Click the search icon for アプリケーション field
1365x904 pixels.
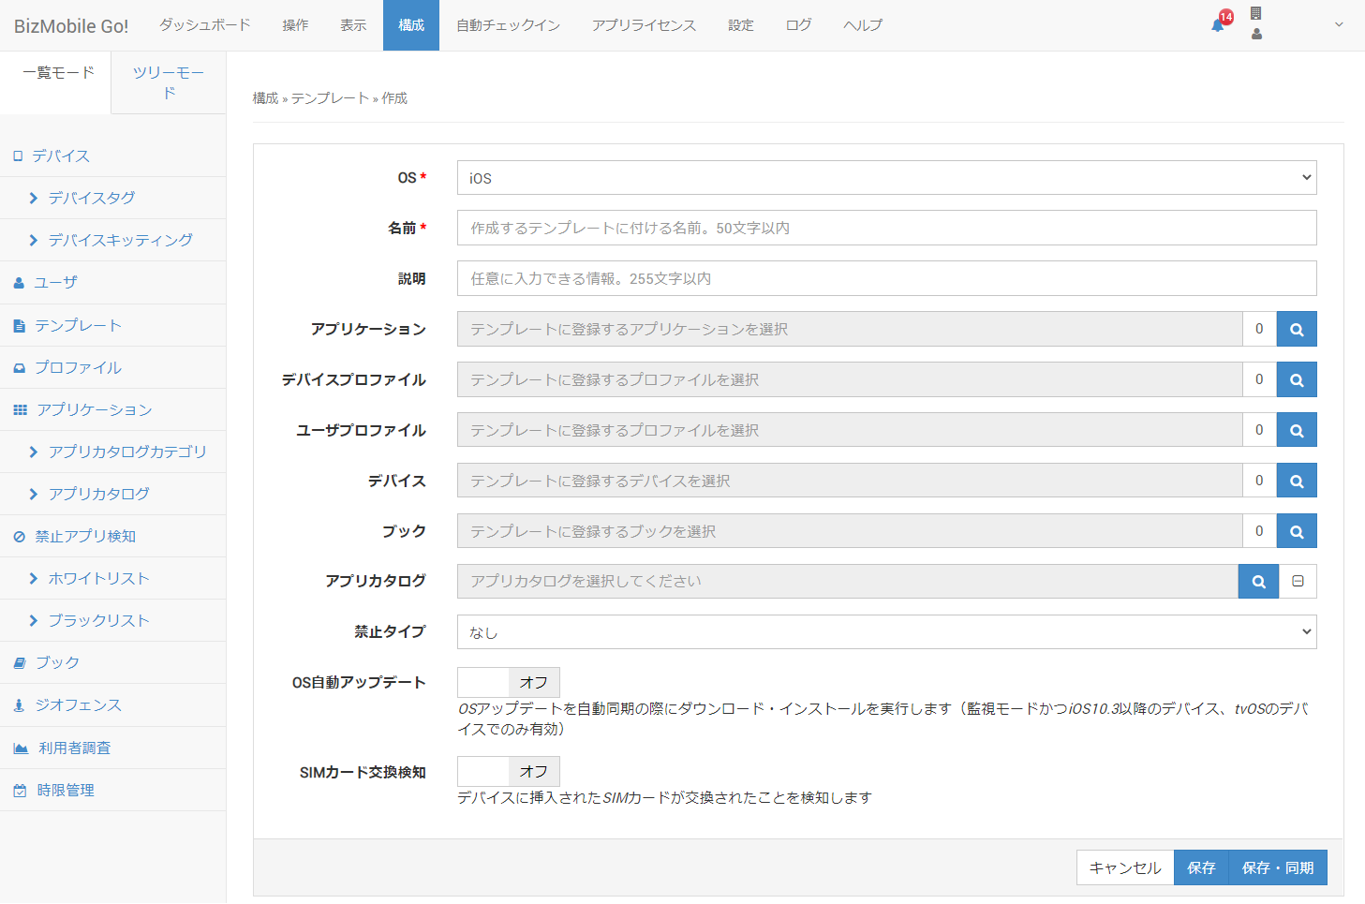pyautogui.click(x=1297, y=329)
